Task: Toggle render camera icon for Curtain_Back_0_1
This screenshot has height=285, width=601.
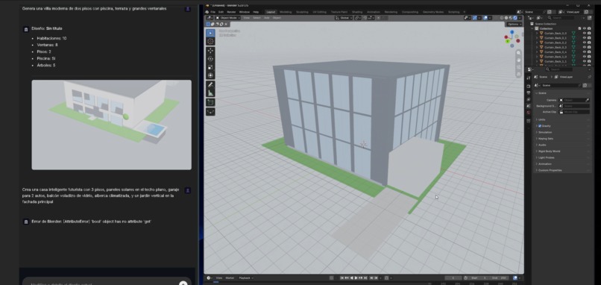Action: 589,38
